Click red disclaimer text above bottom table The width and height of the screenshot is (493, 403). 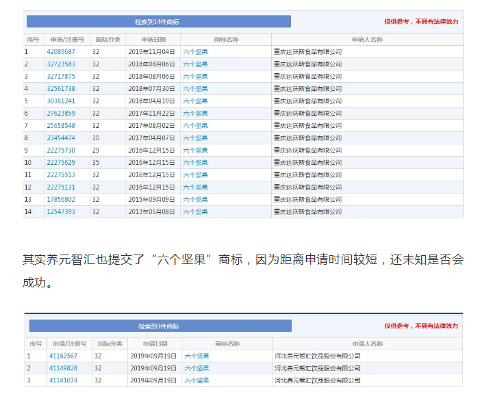[421, 326]
